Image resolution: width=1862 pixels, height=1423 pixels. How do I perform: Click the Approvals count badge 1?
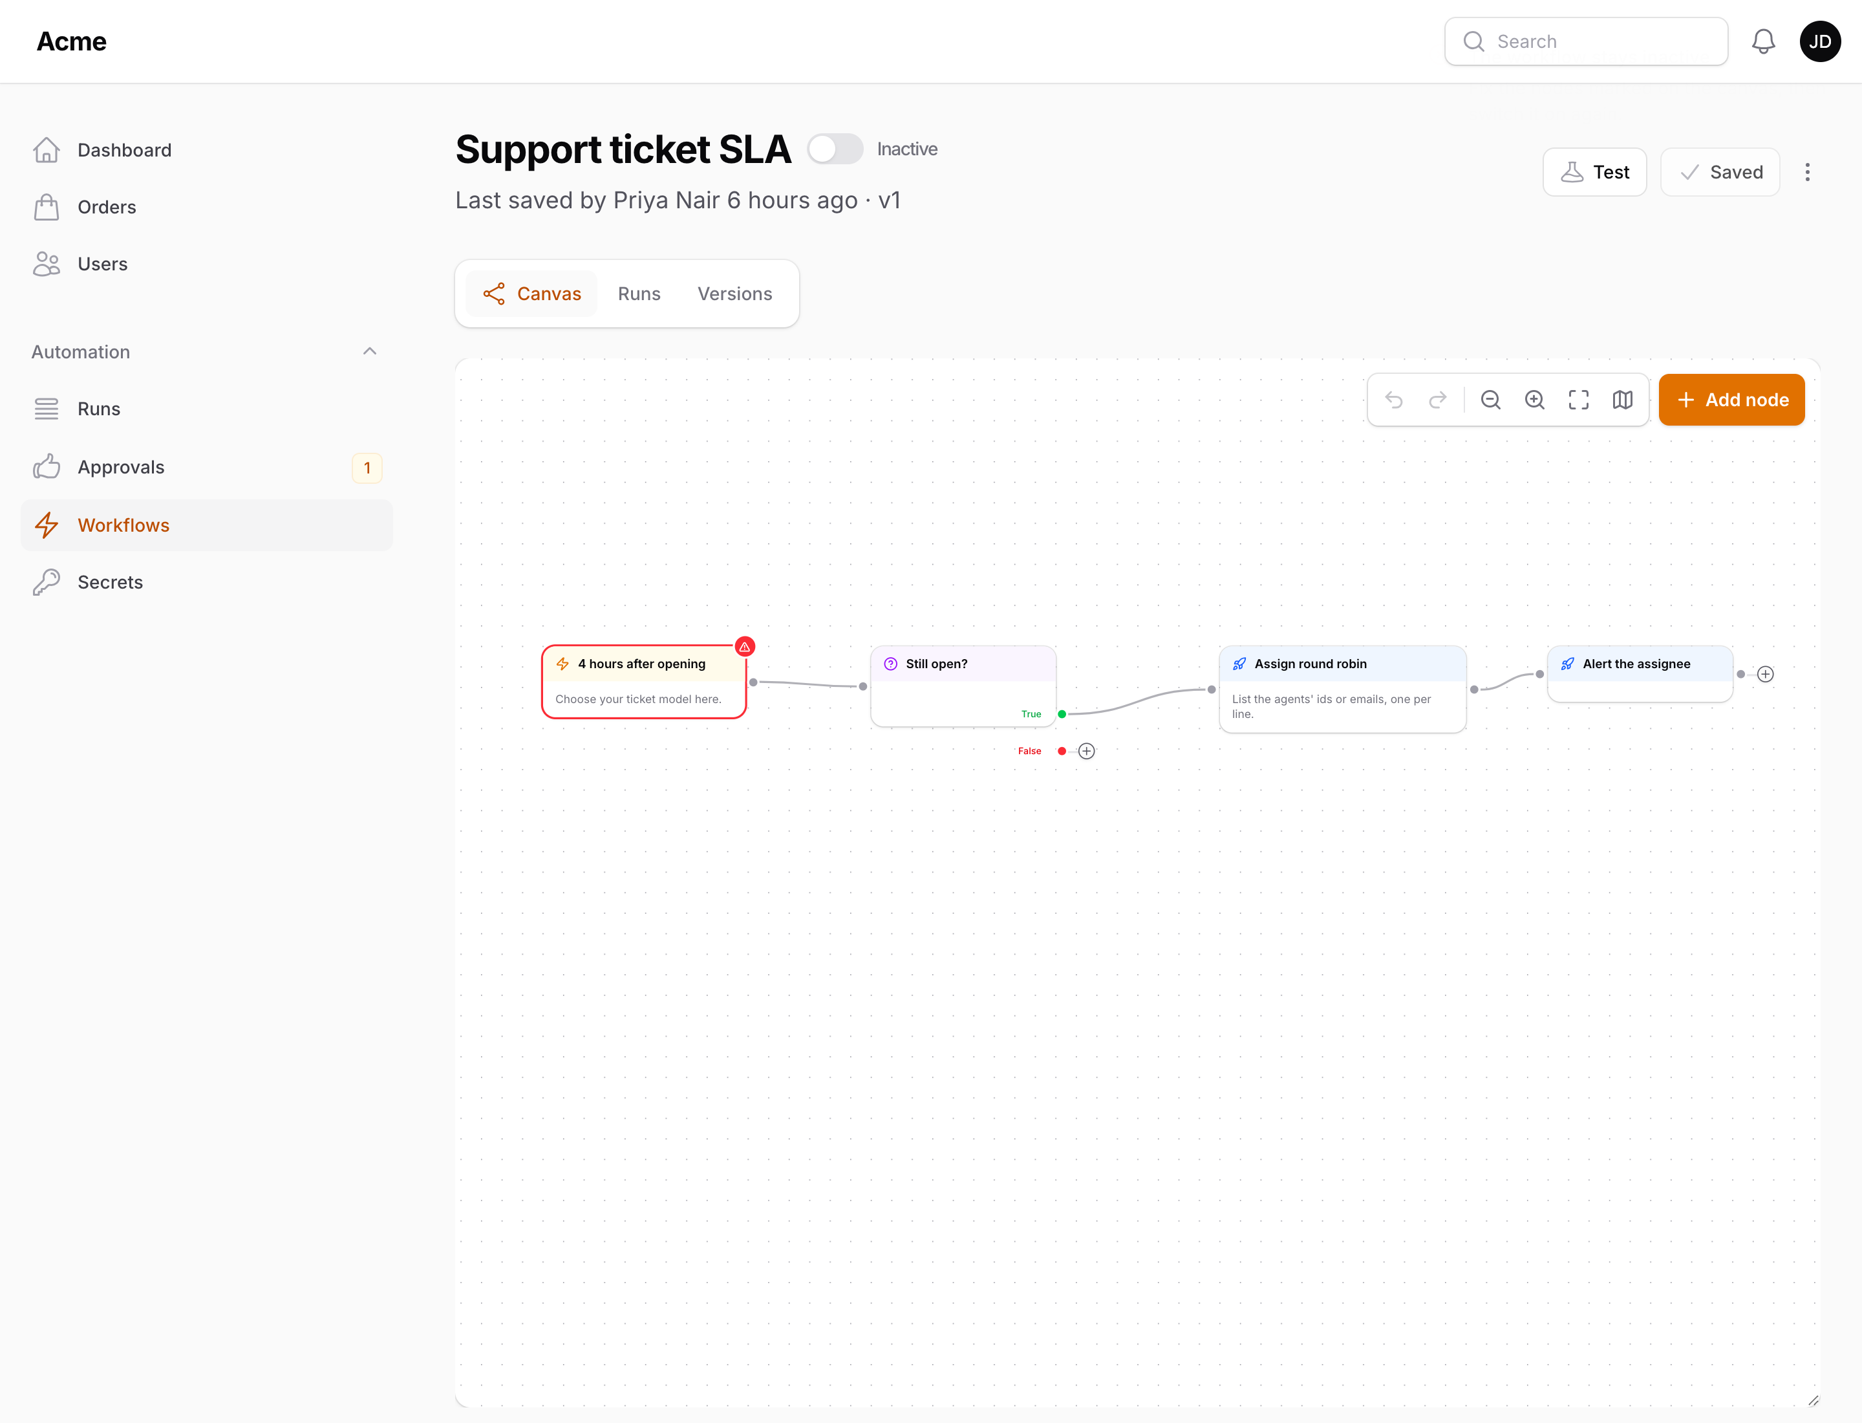[367, 468]
